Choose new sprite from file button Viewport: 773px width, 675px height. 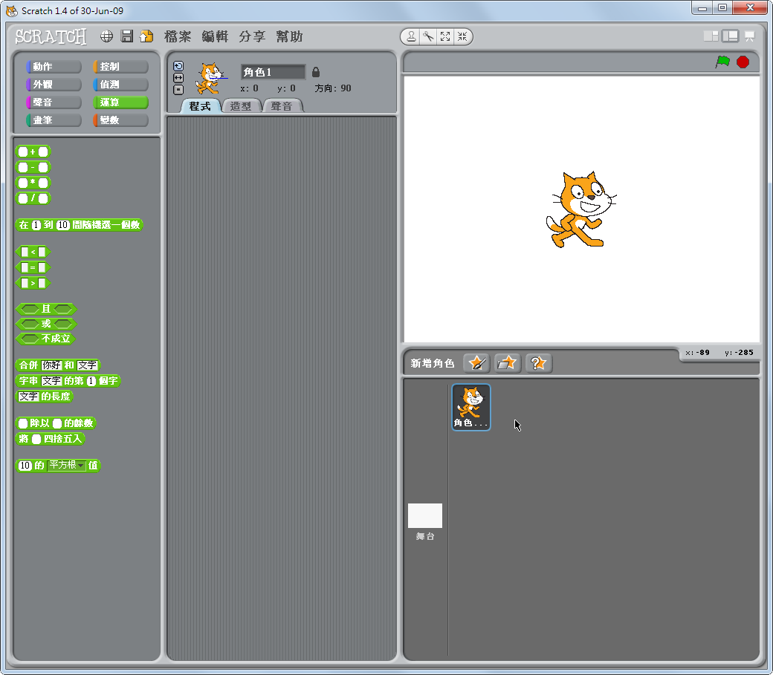point(507,363)
